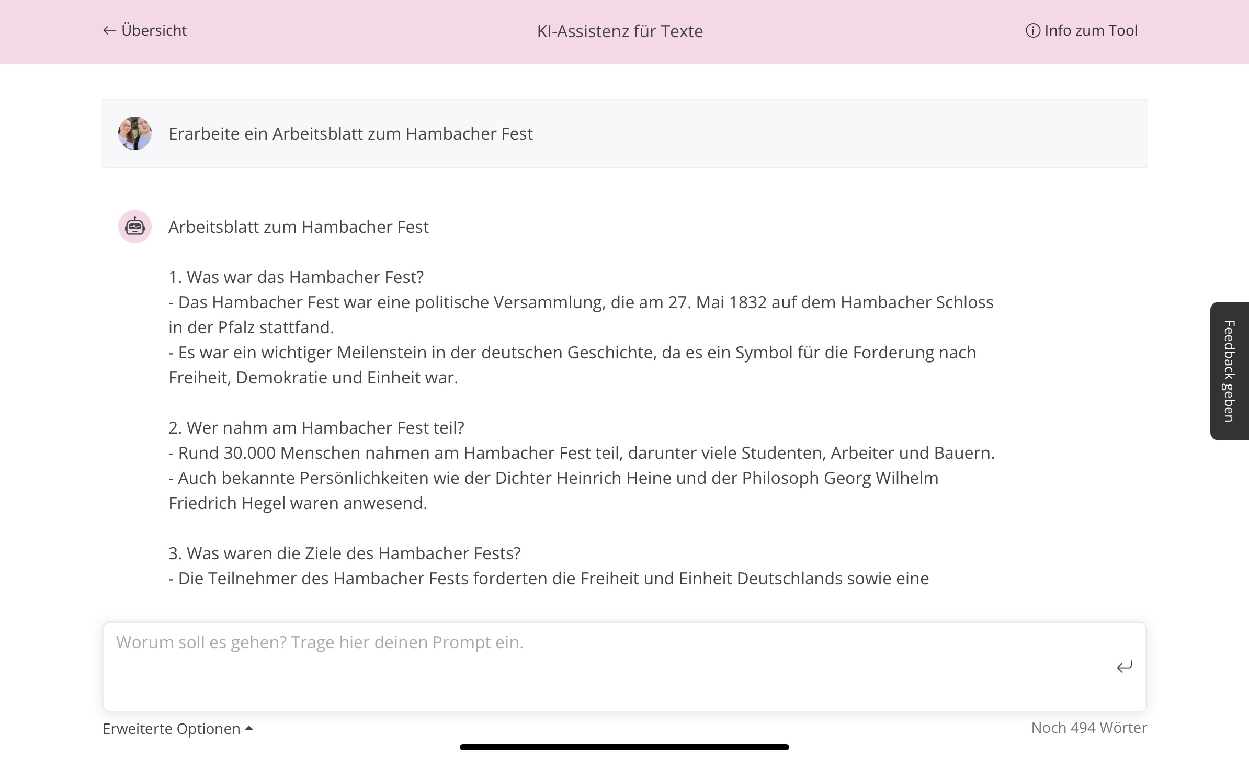The image size is (1249, 758).
Task: Click the line 'Friedrich Hegel waren anwesend.'
Action: click(x=298, y=503)
